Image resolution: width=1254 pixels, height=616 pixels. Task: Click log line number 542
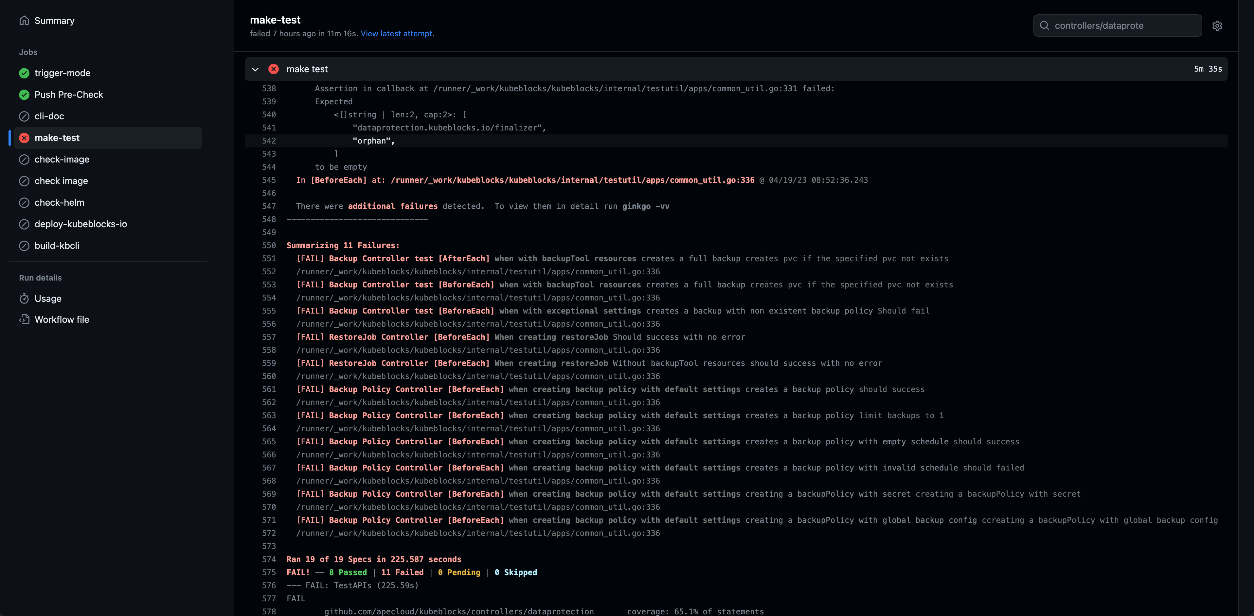269,141
